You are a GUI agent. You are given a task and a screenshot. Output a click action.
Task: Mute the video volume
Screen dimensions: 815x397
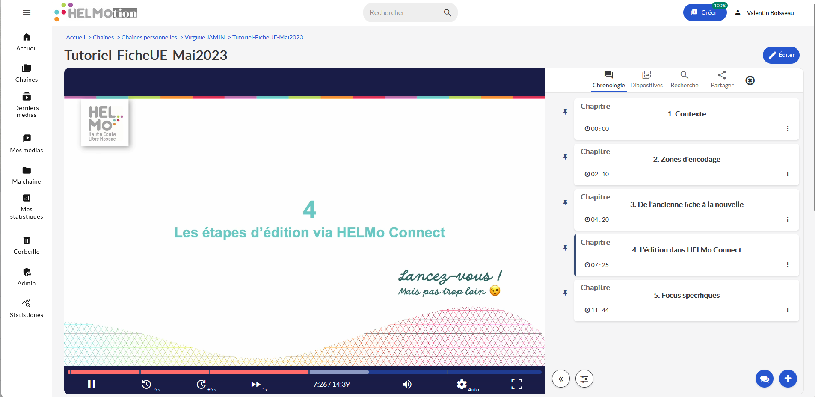(407, 384)
